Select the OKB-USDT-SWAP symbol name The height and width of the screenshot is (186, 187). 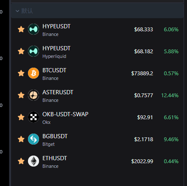pyautogui.click(x=65, y=115)
